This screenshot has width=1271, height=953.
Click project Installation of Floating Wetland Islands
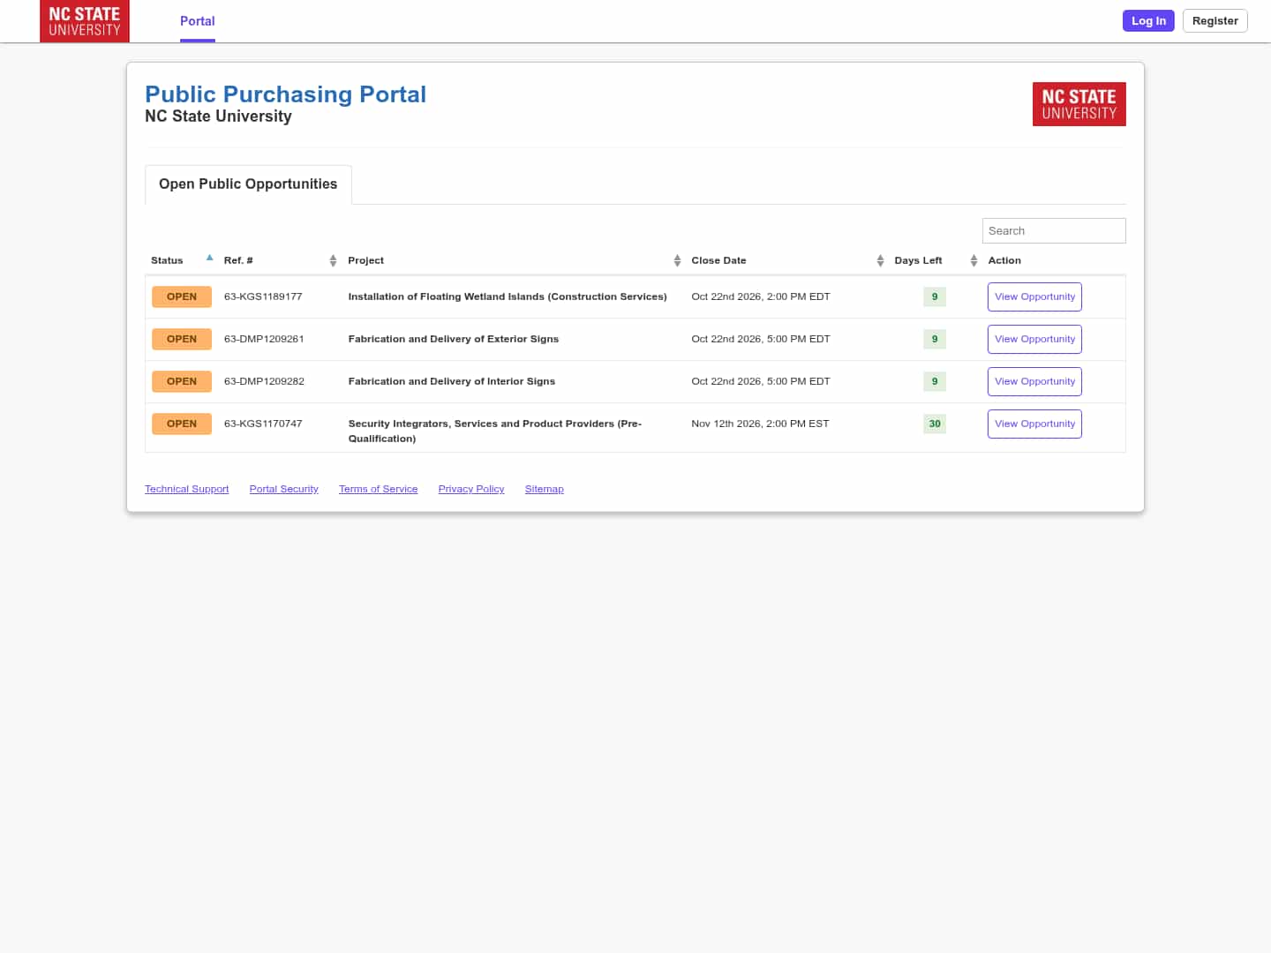pyautogui.click(x=508, y=296)
